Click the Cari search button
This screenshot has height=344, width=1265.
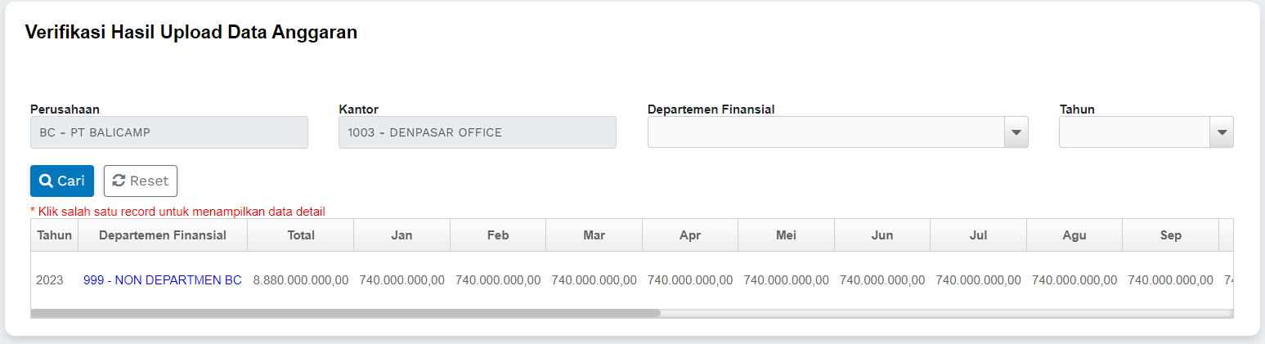point(62,181)
